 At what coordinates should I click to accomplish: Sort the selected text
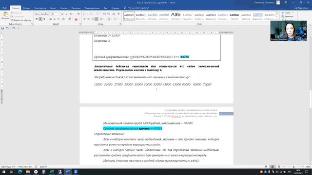114,14
